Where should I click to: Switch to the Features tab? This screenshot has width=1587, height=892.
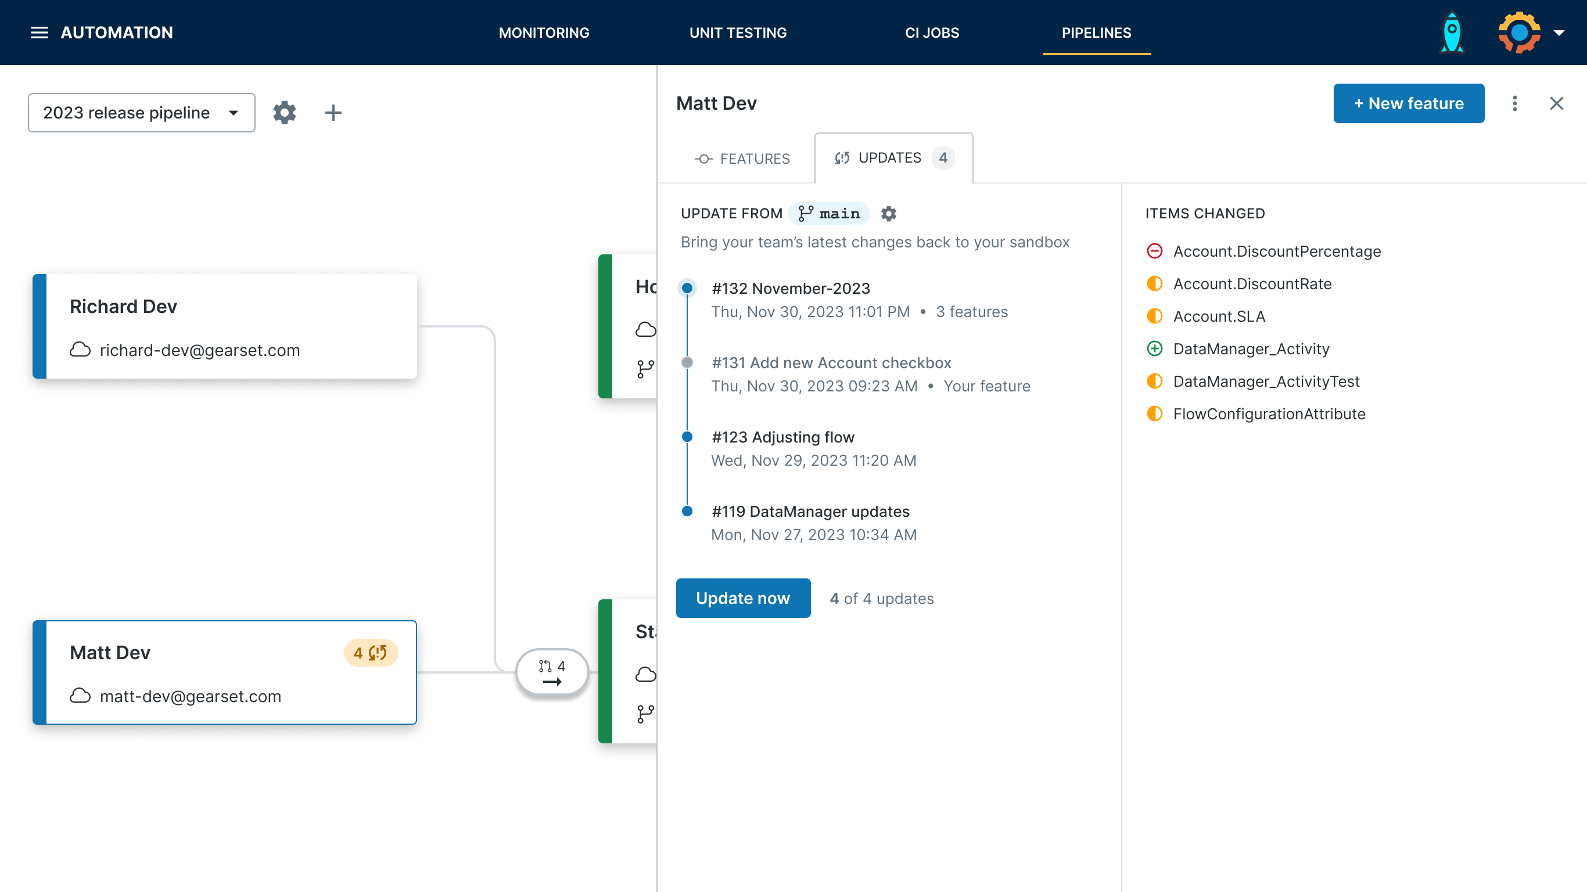pos(742,159)
